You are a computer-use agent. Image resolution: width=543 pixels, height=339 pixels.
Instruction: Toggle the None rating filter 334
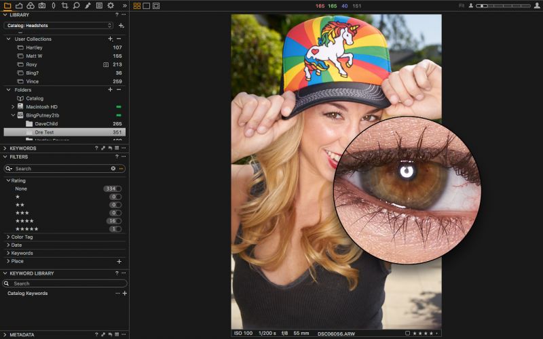click(113, 188)
